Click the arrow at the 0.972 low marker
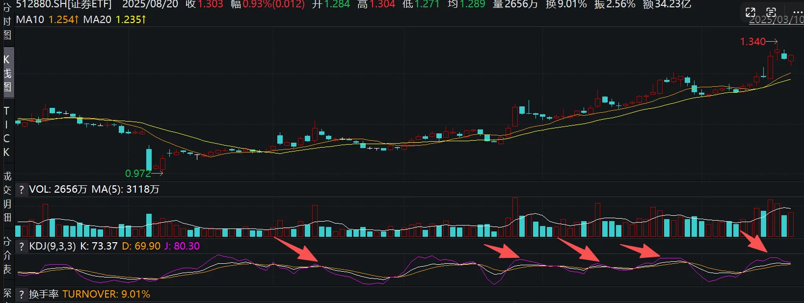Screen dimensions: 804x303 [x=157, y=173]
